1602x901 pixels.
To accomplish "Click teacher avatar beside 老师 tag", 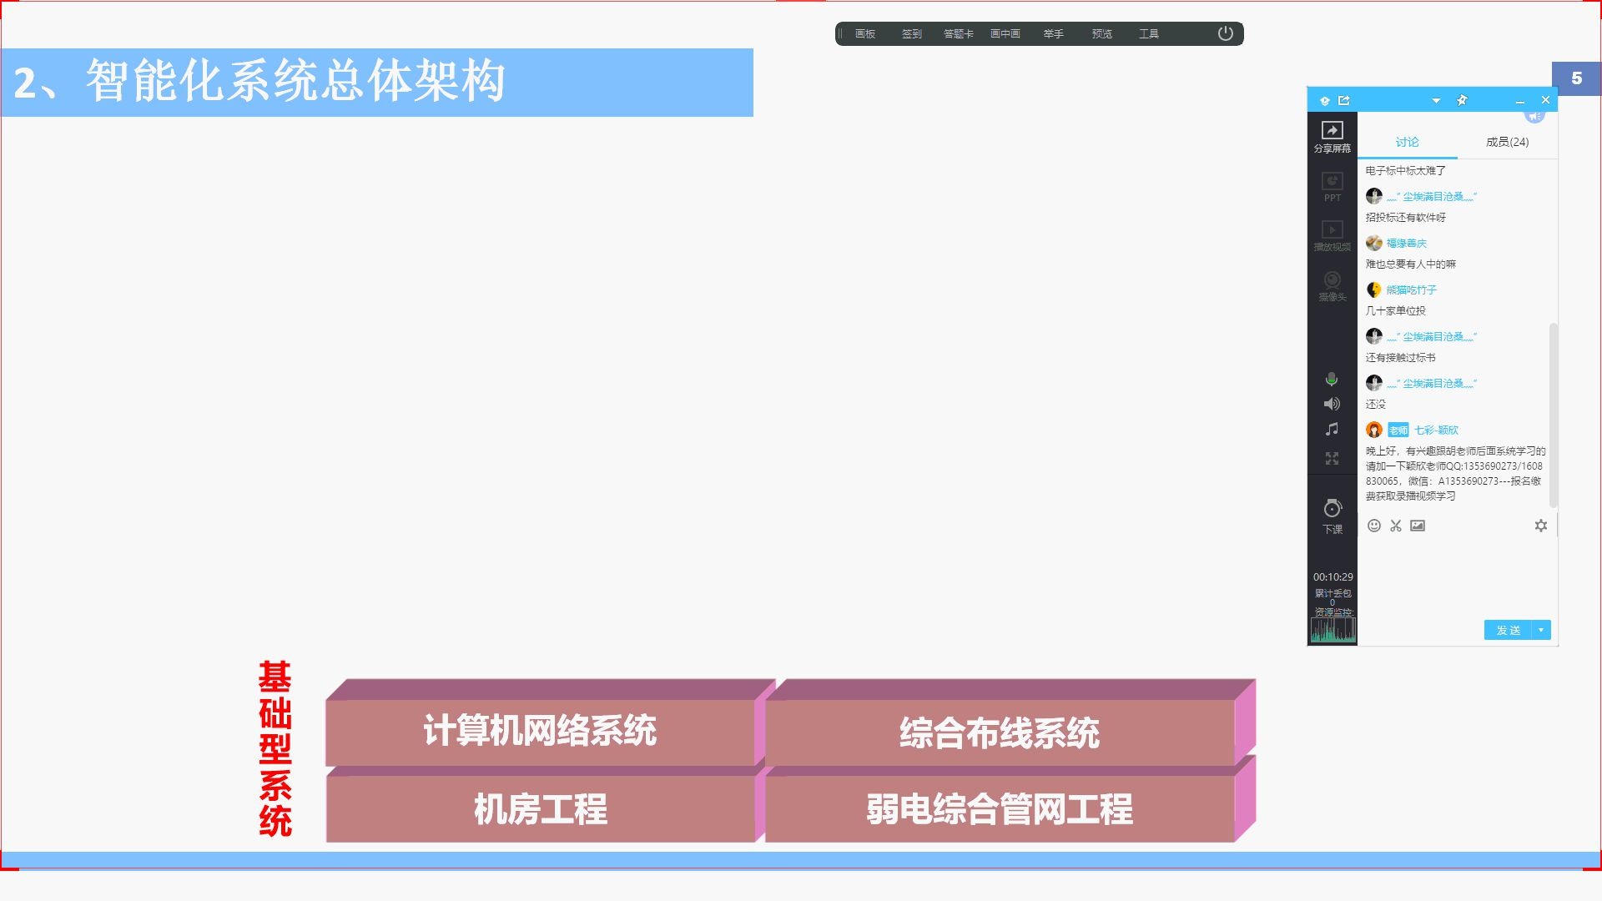I will coord(1374,430).
